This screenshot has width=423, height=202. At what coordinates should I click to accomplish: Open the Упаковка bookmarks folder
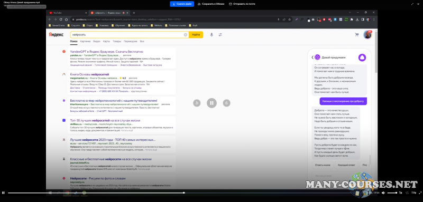[x=102, y=25]
